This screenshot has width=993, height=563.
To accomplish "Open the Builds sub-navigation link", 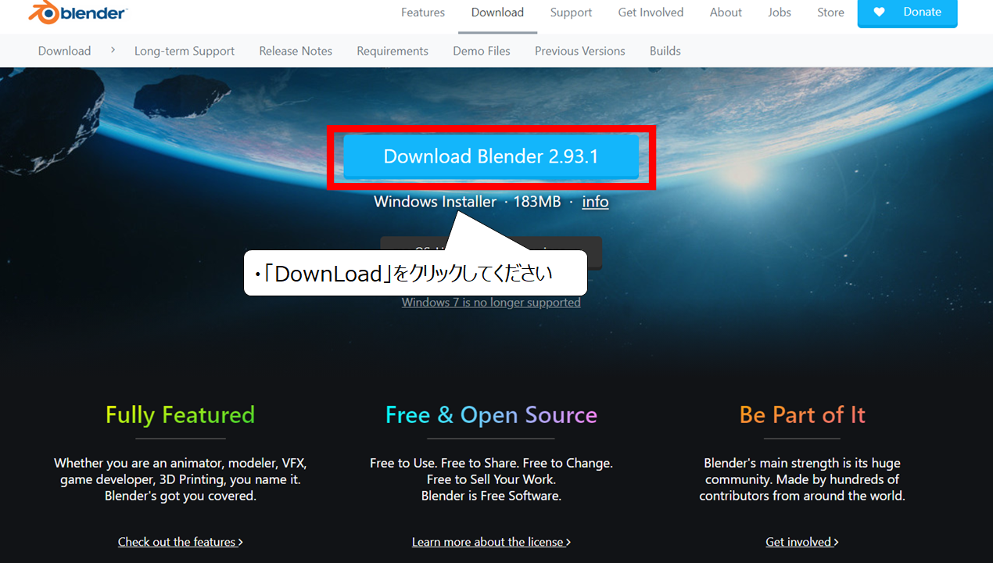I will point(665,51).
